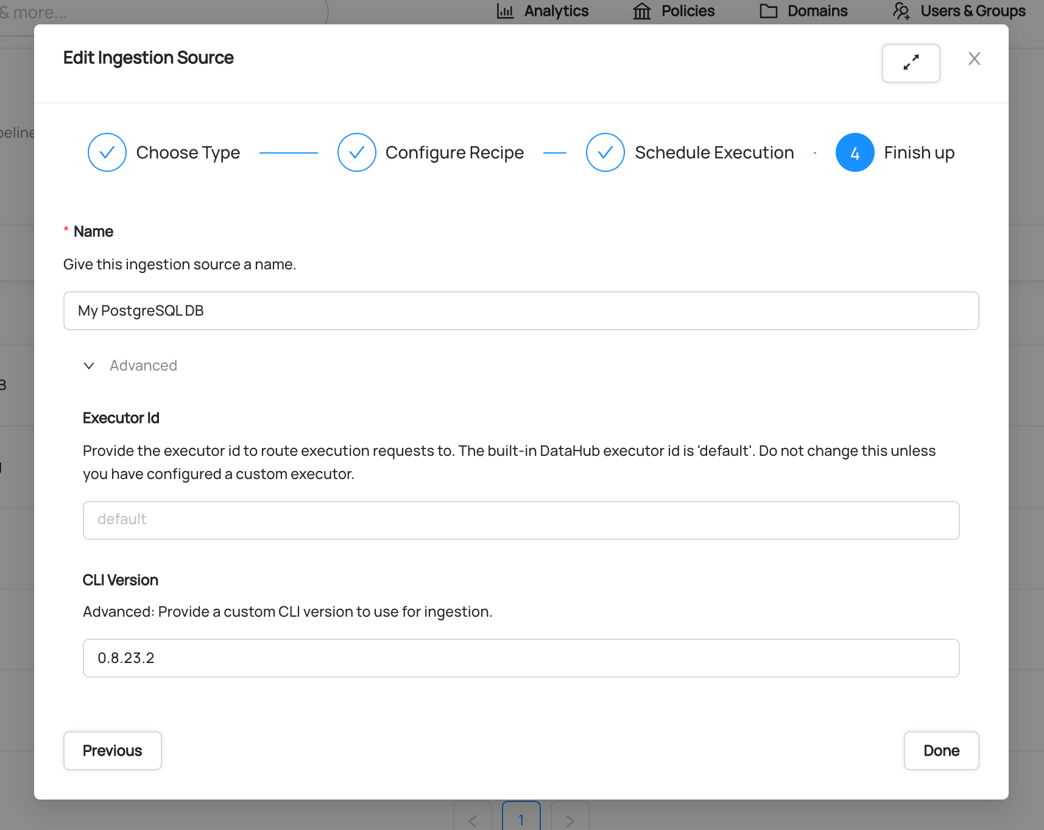Click the Choose Type completed checkmark

click(107, 152)
